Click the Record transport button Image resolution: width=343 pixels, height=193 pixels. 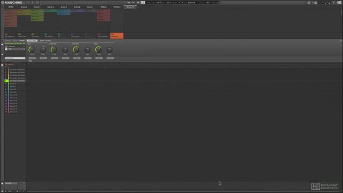coord(138,3)
